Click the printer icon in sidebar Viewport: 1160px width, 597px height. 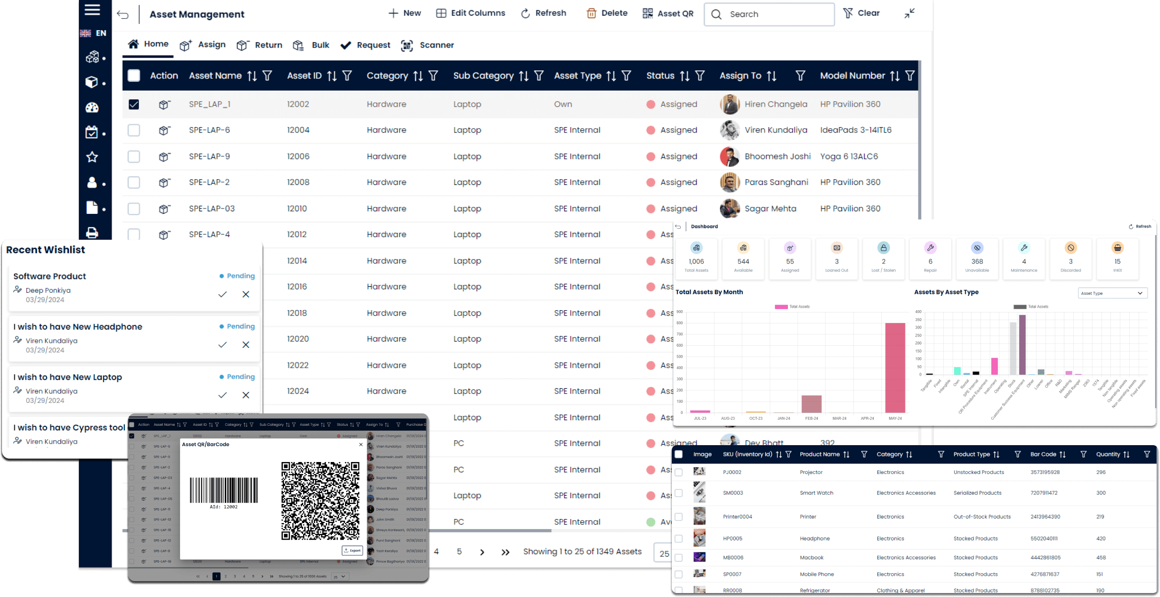[x=92, y=232]
